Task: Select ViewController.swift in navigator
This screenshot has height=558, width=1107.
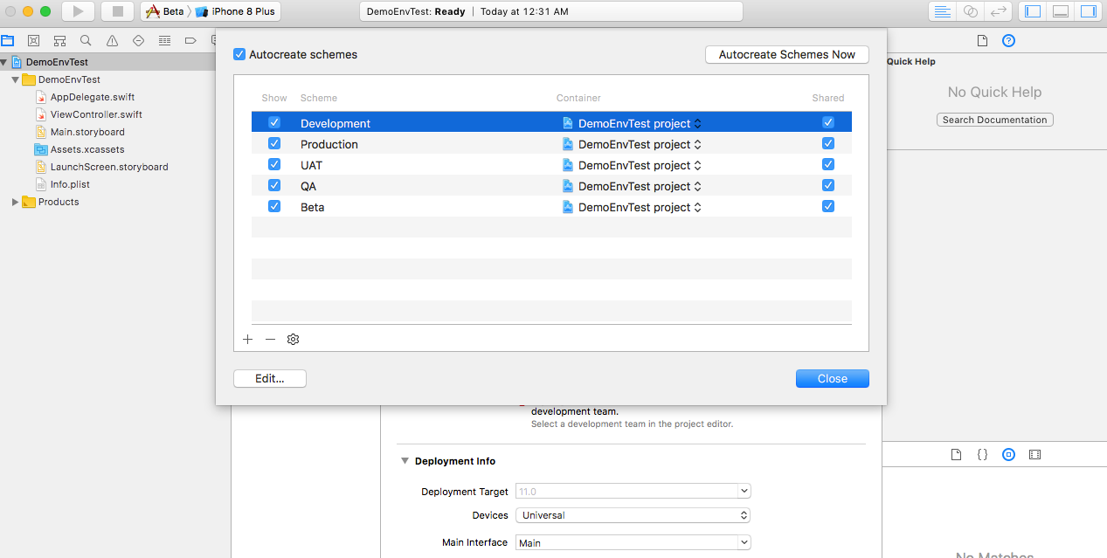Action: tap(96, 114)
